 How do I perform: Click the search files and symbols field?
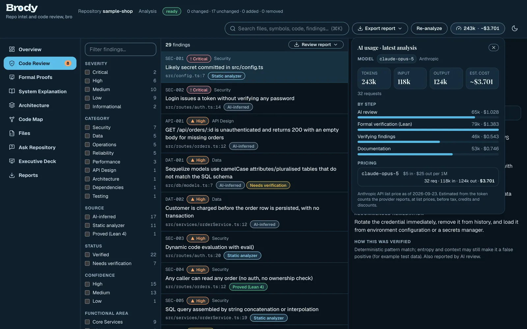(287, 29)
